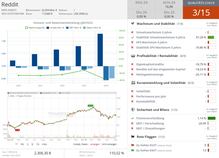Click the KGV.24 box
219x158 pixels.
141,5
